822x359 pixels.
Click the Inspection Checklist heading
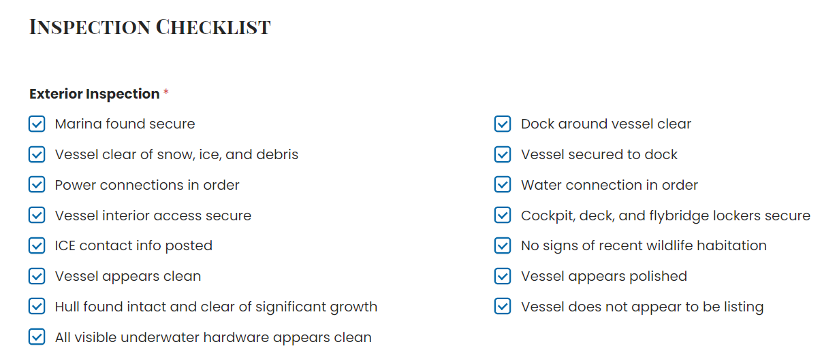pyautogui.click(x=150, y=27)
